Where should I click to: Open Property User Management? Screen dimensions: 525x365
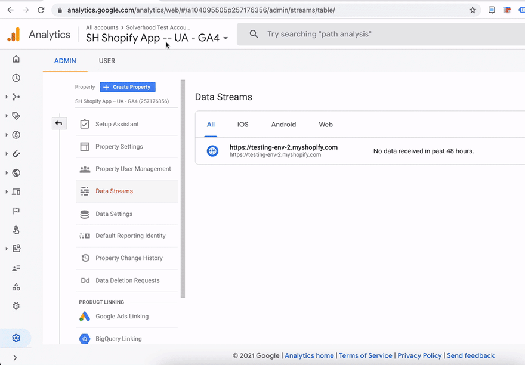pos(127,169)
